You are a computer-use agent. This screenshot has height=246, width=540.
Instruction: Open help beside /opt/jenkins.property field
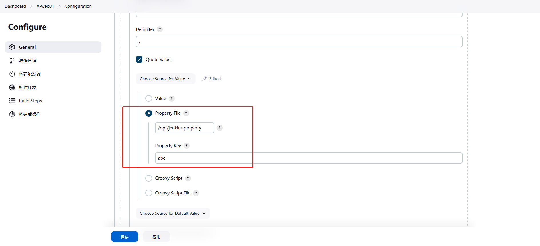(x=220, y=128)
